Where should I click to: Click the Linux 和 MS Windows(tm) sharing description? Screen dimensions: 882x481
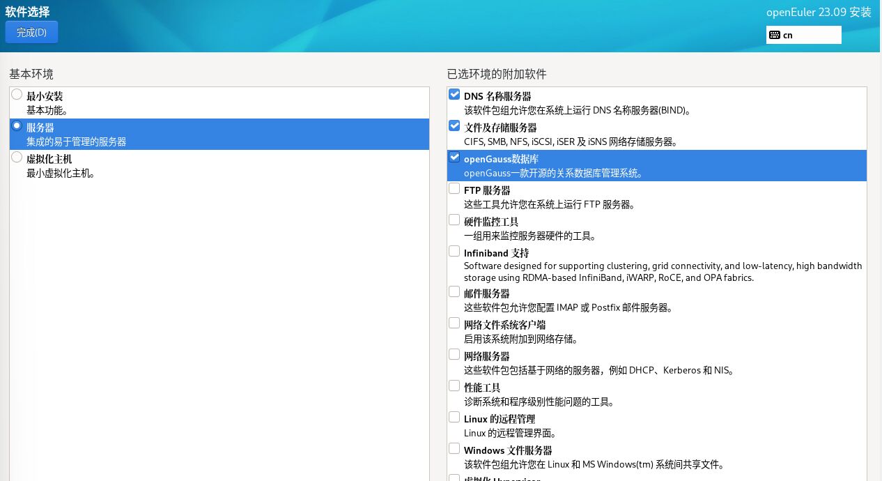(594, 464)
